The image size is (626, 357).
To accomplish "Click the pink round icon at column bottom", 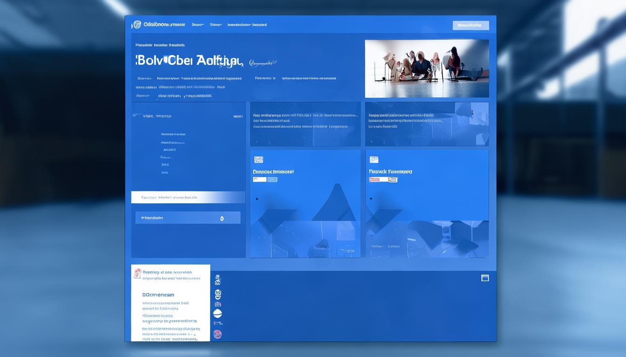I will [x=218, y=334].
